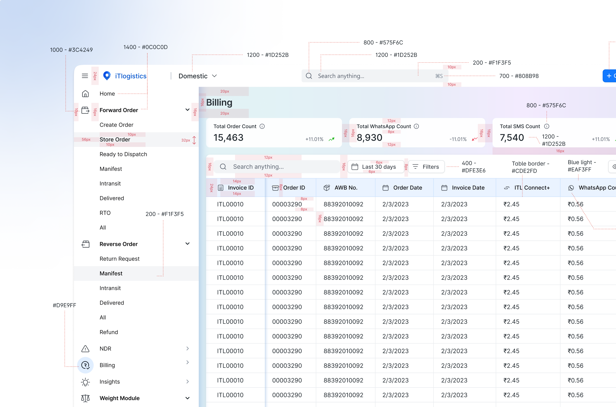Click the Weight Module scale icon
The image size is (616, 407).
[x=85, y=398]
